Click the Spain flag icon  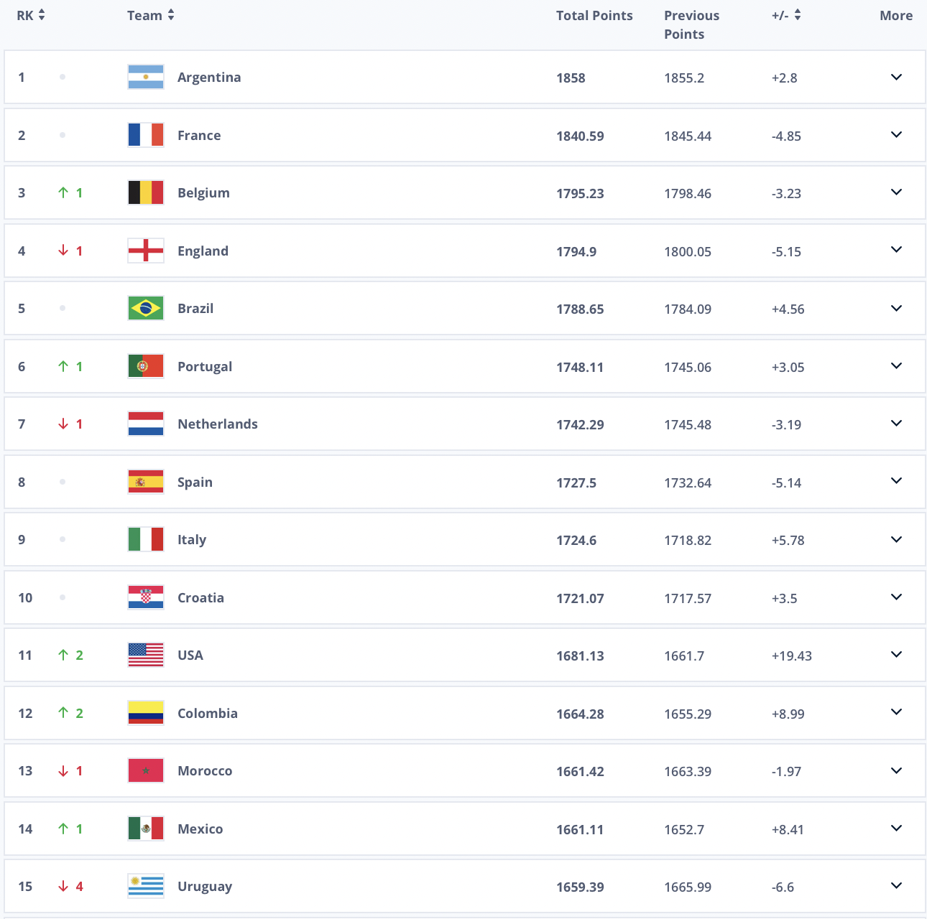(x=146, y=482)
